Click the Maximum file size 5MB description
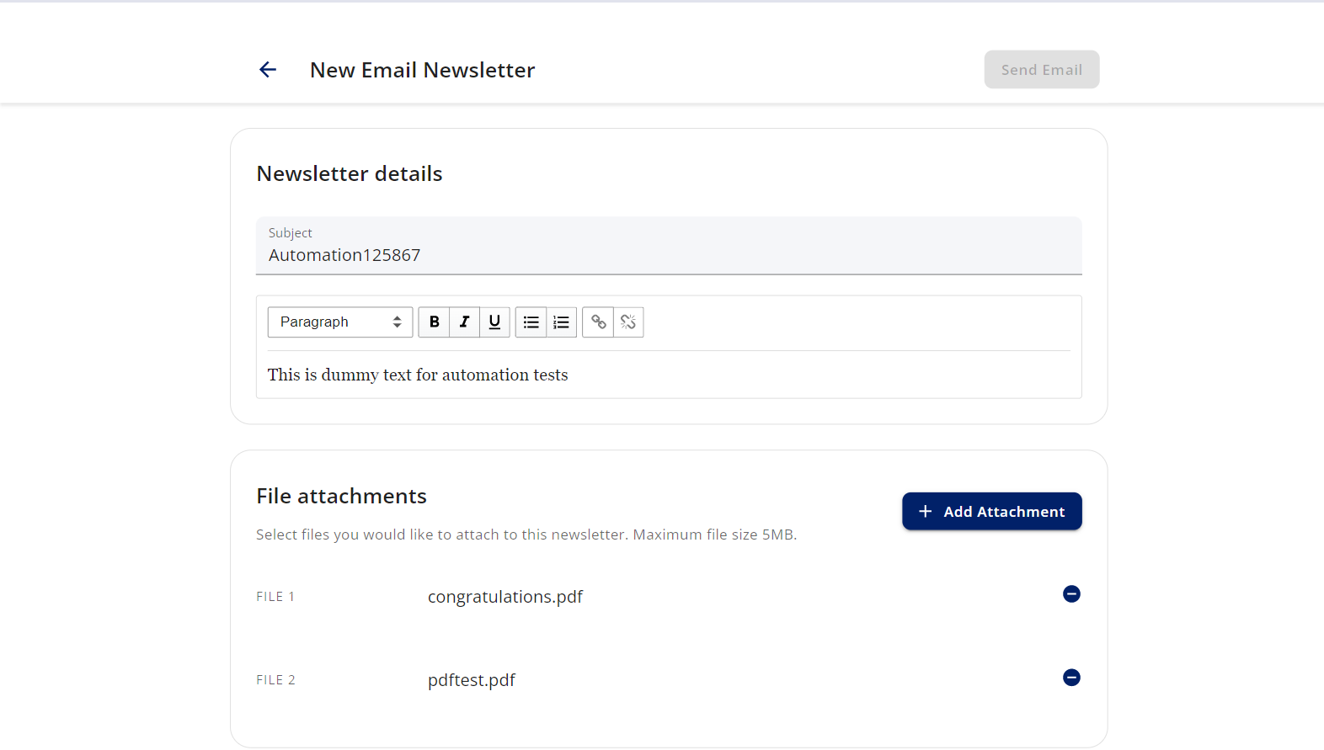 click(x=526, y=535)
